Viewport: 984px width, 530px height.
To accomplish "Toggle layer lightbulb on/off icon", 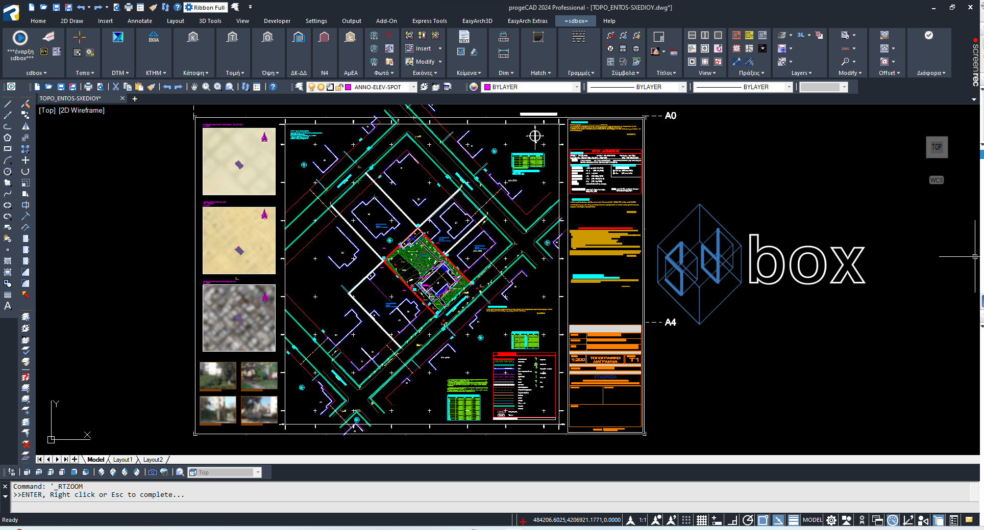I will pos(311,87).
